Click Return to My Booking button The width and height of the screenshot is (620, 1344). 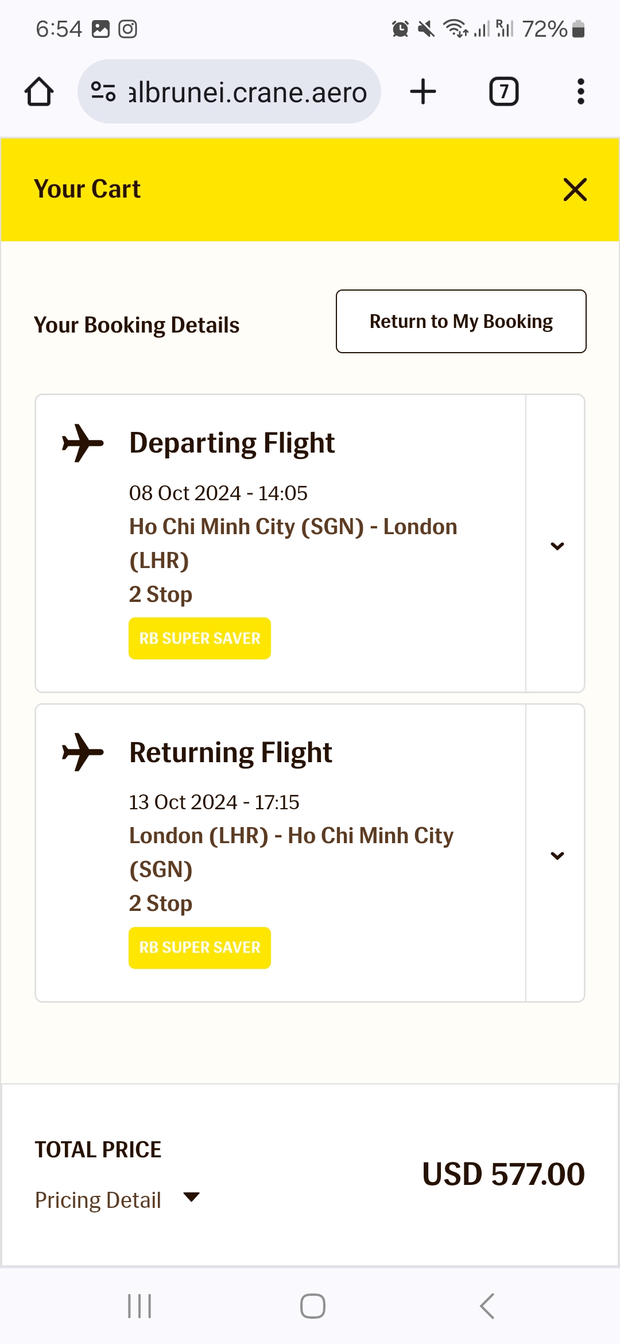(x=461, y=321)
